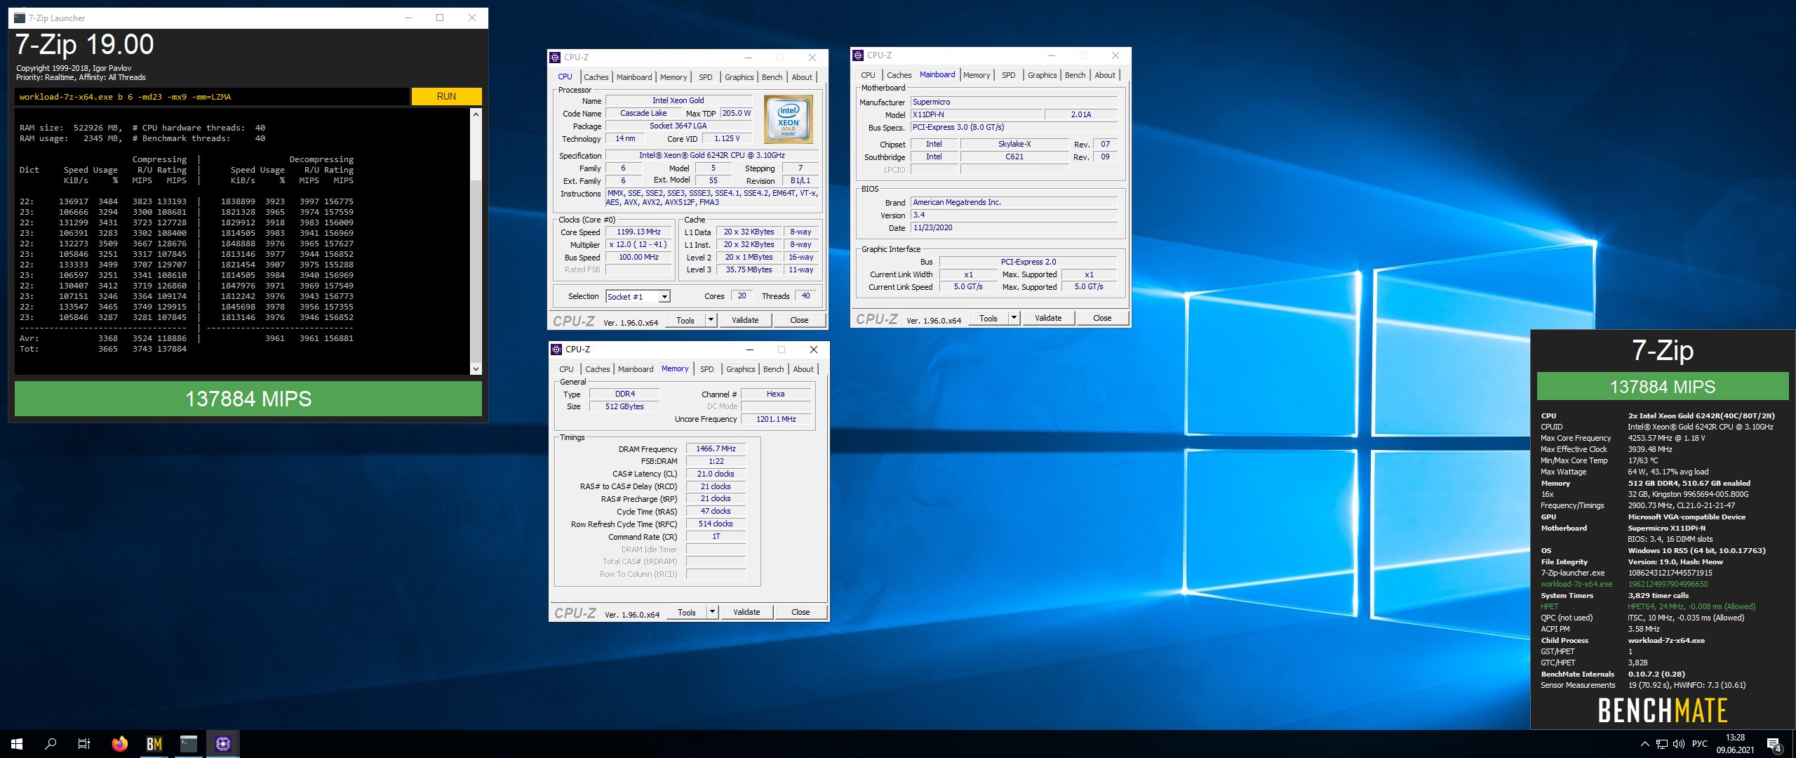
Task: Open Memory tab in CPU-Z Mainboard window
Action: pos(977,75)
